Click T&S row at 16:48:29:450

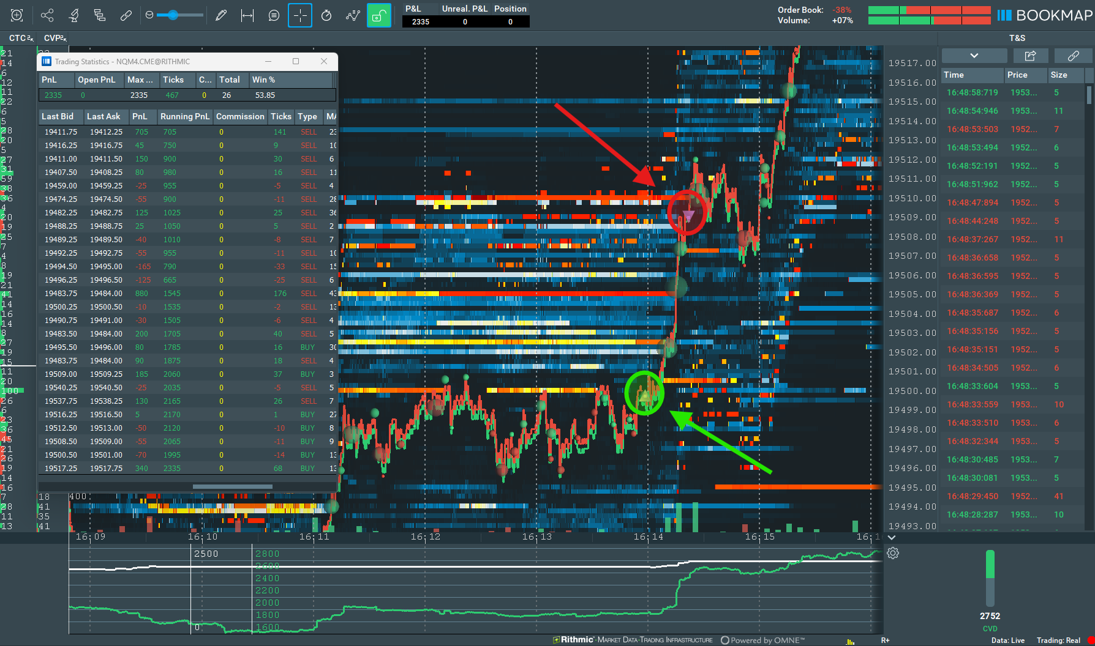point(1013,496)
